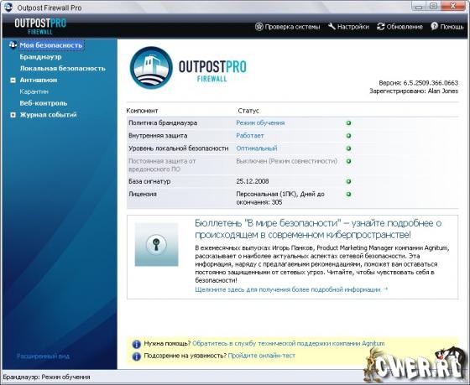
Task: Open Настройки wrench icon
Action: pyautogui.click(x=332, y=26)
